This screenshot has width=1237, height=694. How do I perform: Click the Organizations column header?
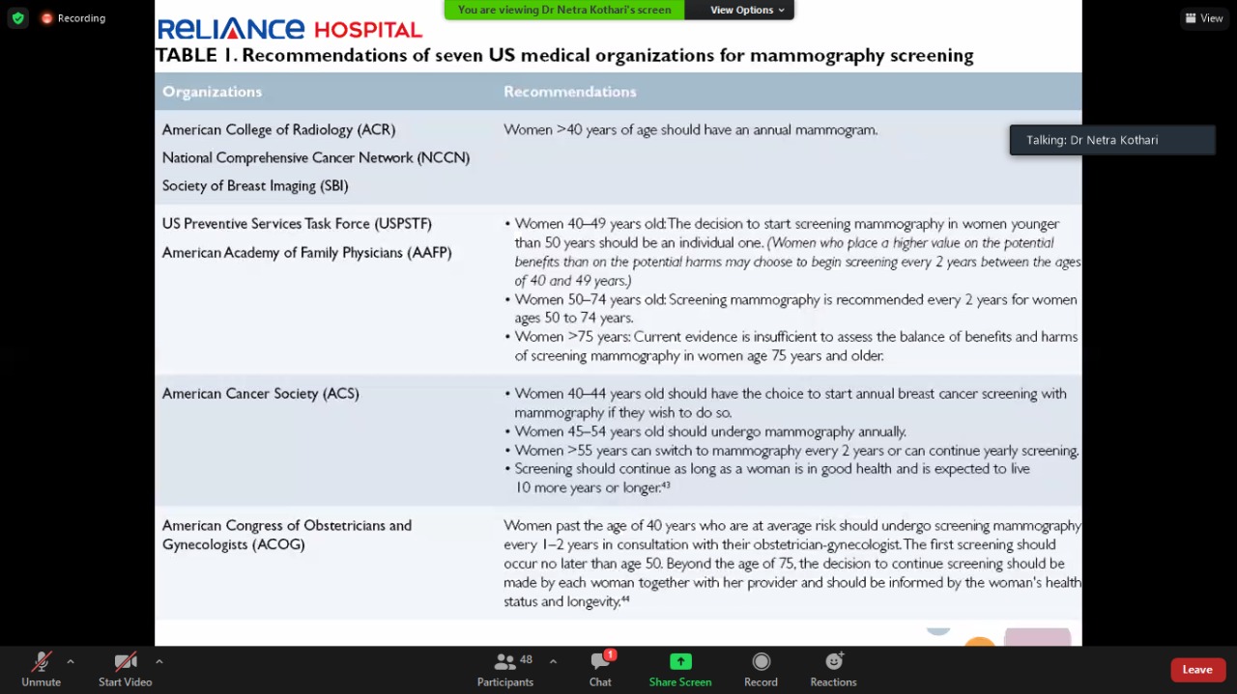212,92
